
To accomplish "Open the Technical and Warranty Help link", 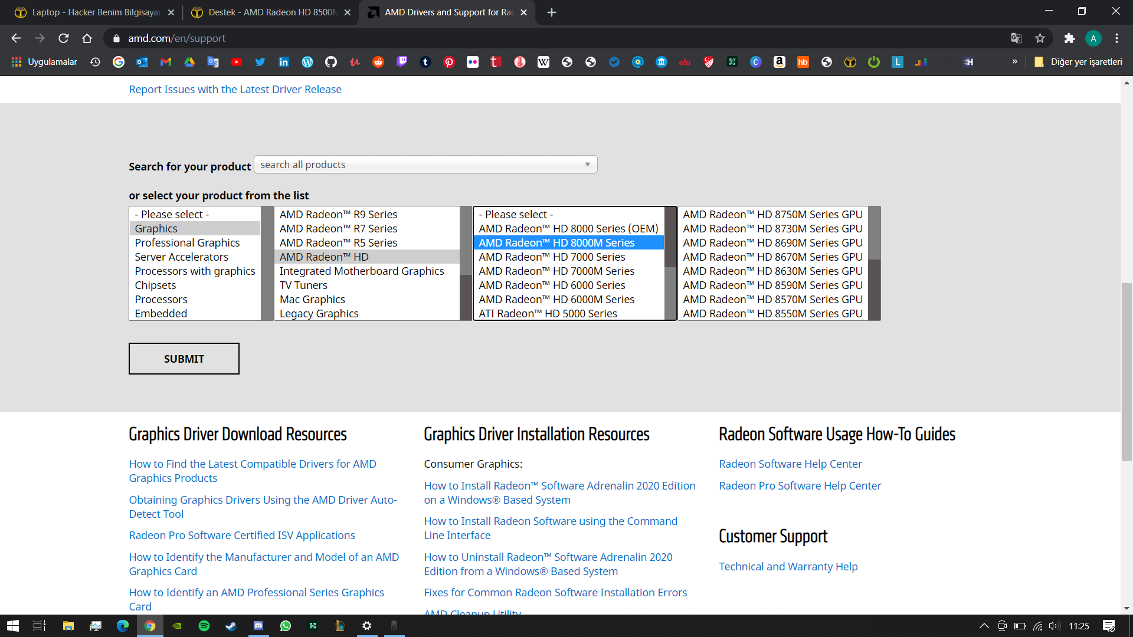I will 788,567.
